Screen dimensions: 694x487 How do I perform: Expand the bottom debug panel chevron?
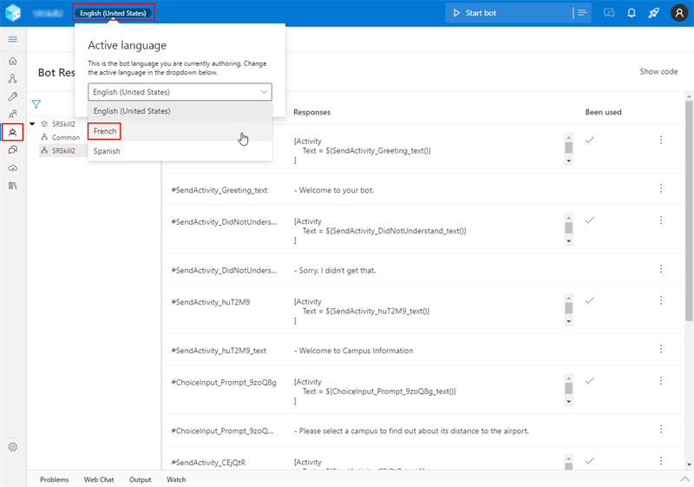tap(684, 479)
